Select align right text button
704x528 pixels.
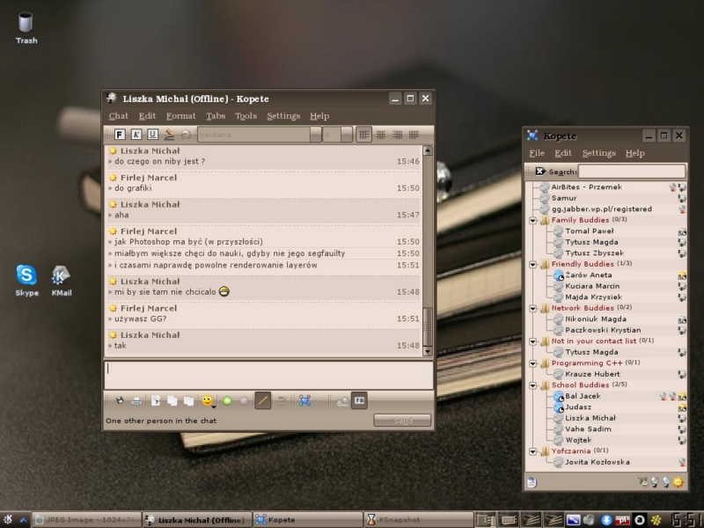397,135
